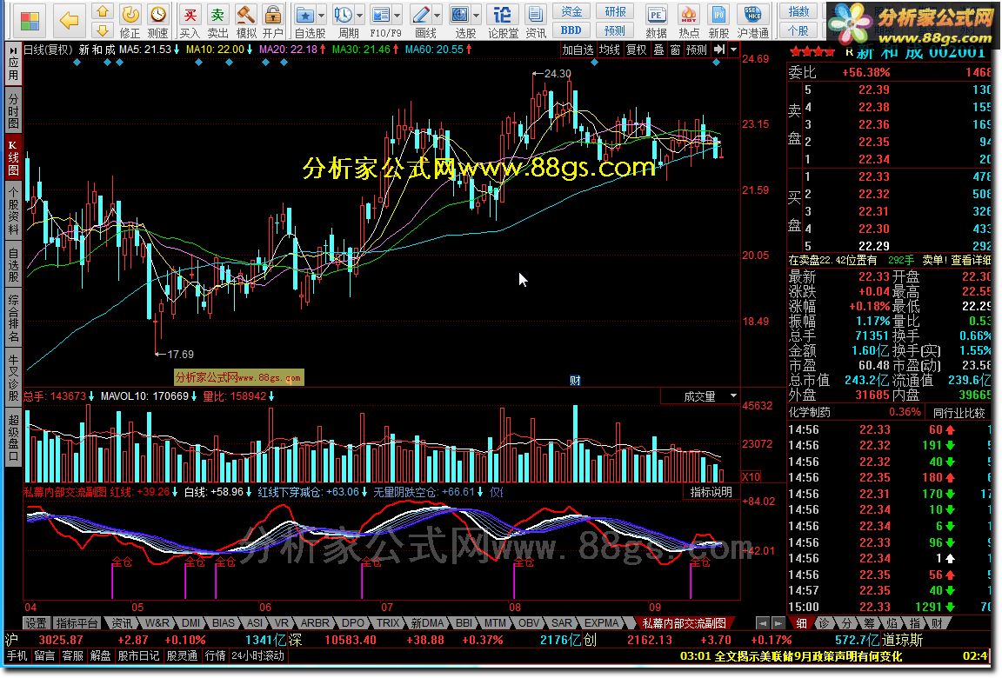This screenshot has width=1002, height=678.
Task: Click the colorful home squares icon
Action: coord(30,21)
